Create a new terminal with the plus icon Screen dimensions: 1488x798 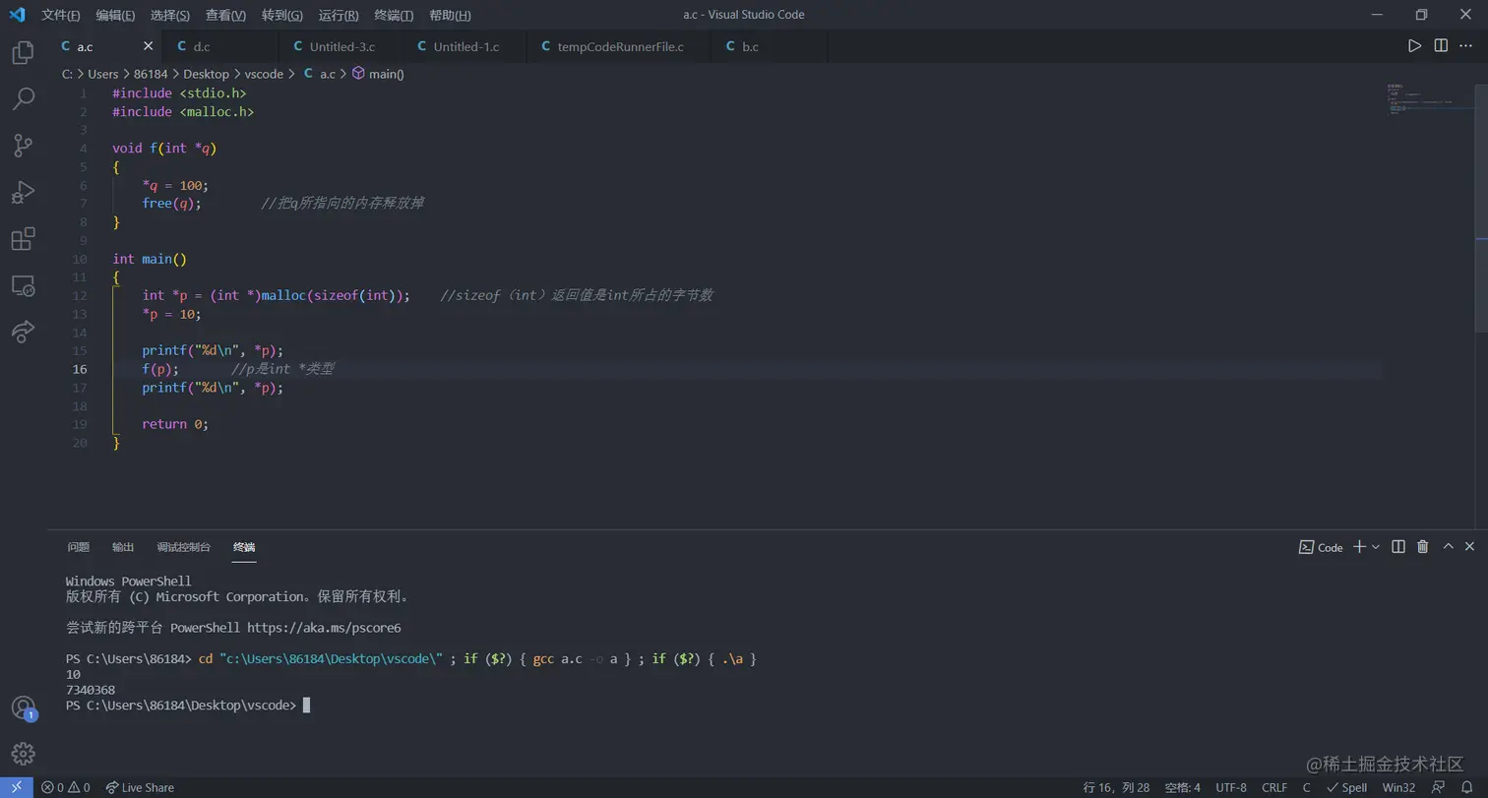tap(1359, 547)
